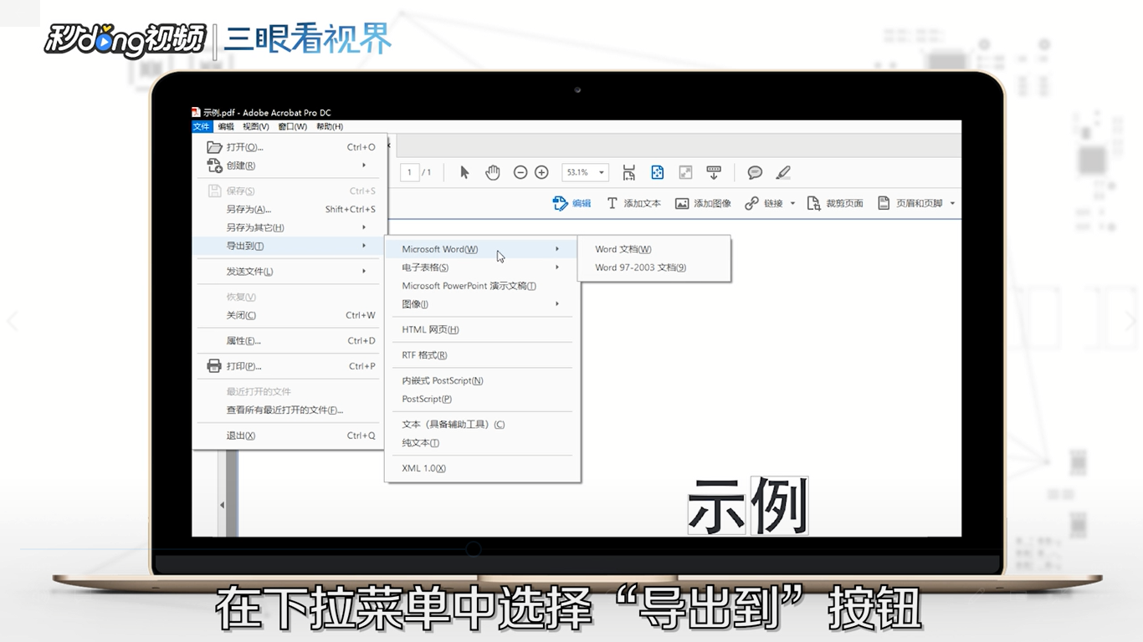Open the 窗口(W) menu
This screenshot has width=1143, height=642.
[293, 126]
